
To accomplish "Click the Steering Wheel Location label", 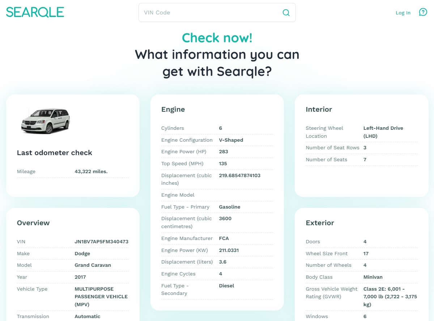I will tap(324, 132).
